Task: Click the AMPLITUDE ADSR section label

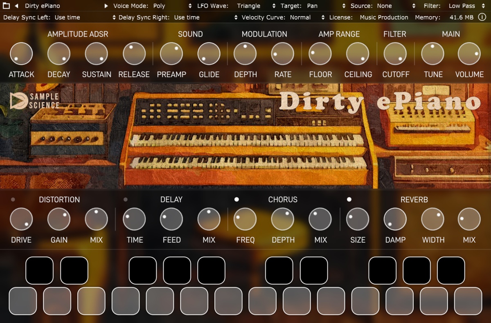Action: click(x=78, y=34)
